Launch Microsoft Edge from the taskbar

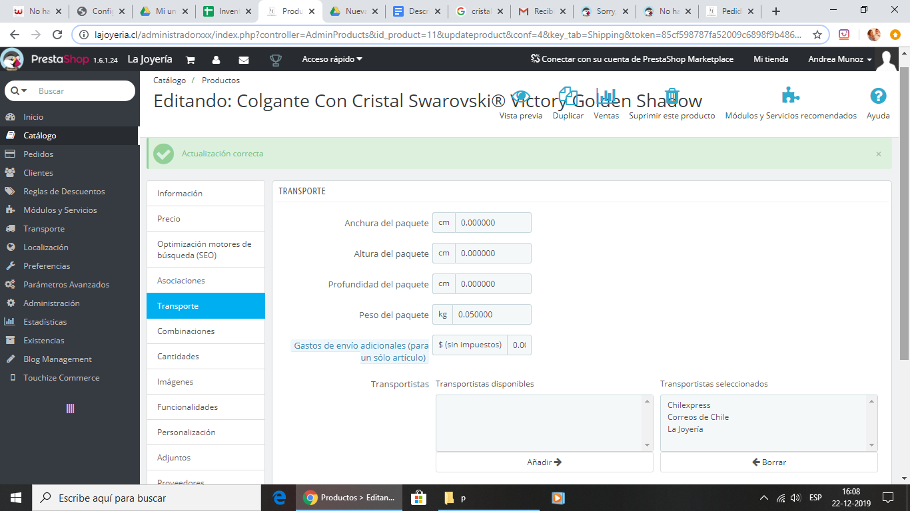click(x=280, y=498)
